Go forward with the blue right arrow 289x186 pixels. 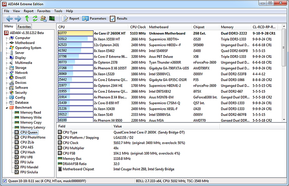coord(18,18)
